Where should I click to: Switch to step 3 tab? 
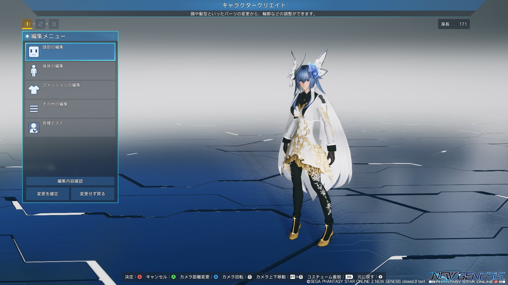(53, 24)
